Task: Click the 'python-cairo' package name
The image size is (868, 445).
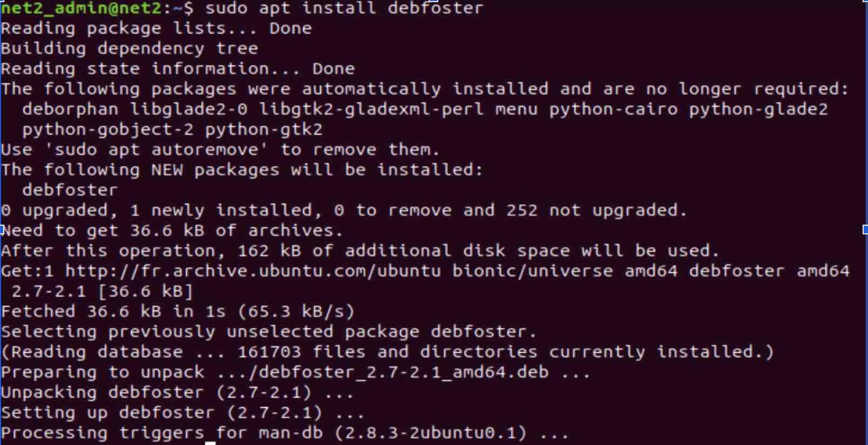Action: click(613, 110)
